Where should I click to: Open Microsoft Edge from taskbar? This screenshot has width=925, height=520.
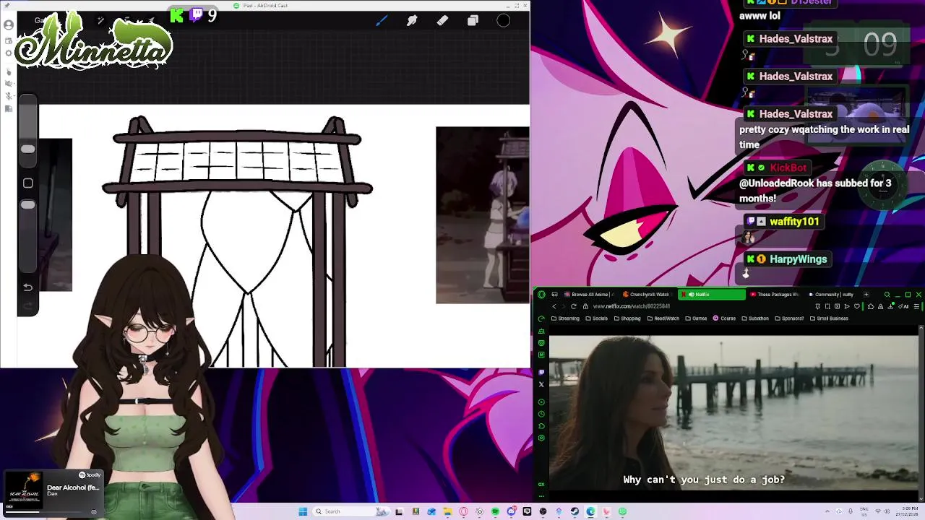tap(590, 511)
